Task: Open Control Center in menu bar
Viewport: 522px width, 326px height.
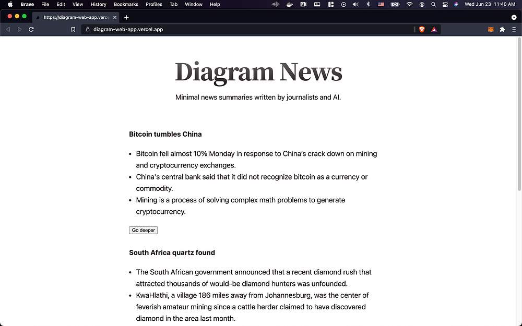Action: click(445, 4)
